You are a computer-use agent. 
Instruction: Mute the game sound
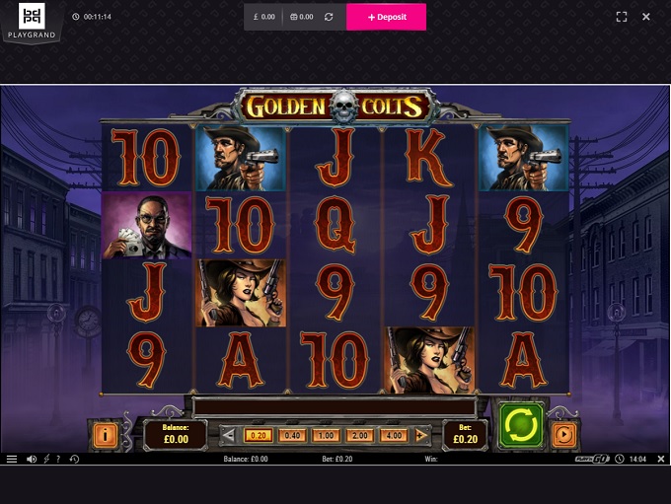(x=32, y=459)
